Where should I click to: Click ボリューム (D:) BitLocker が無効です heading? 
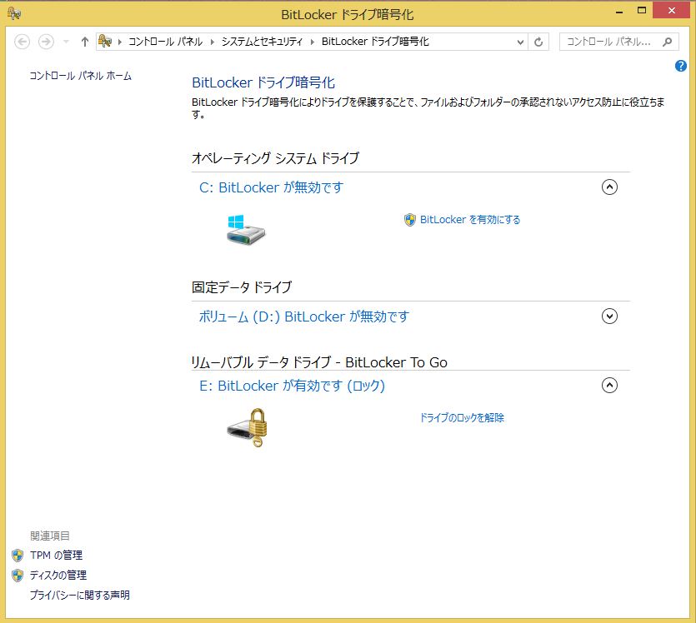point(303,316)
